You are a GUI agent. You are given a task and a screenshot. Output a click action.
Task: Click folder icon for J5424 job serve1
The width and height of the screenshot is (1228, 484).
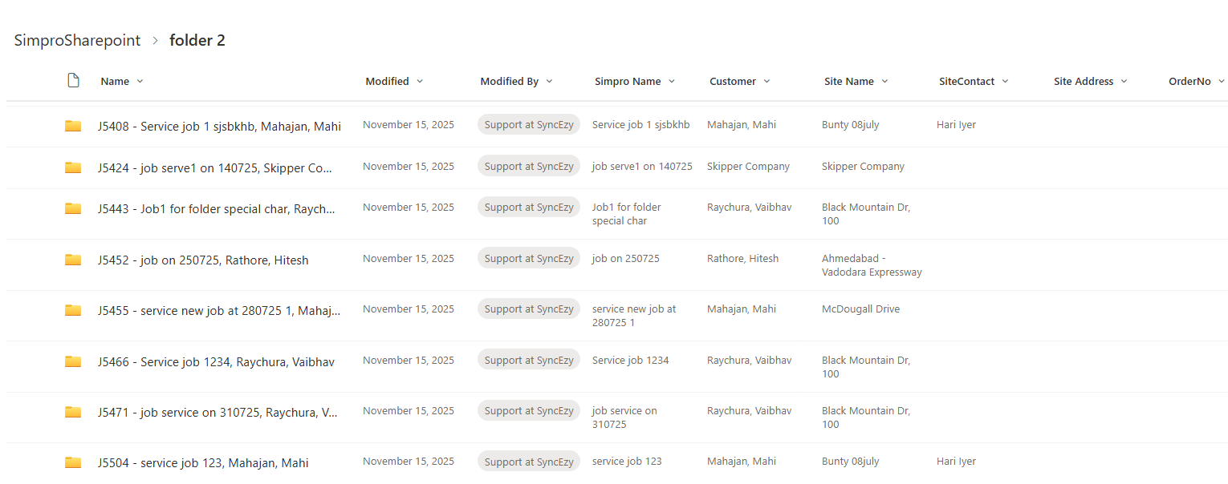[x=73, y=167]
